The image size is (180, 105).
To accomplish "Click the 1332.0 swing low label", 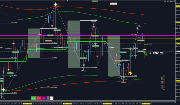I will coord(2,99).
